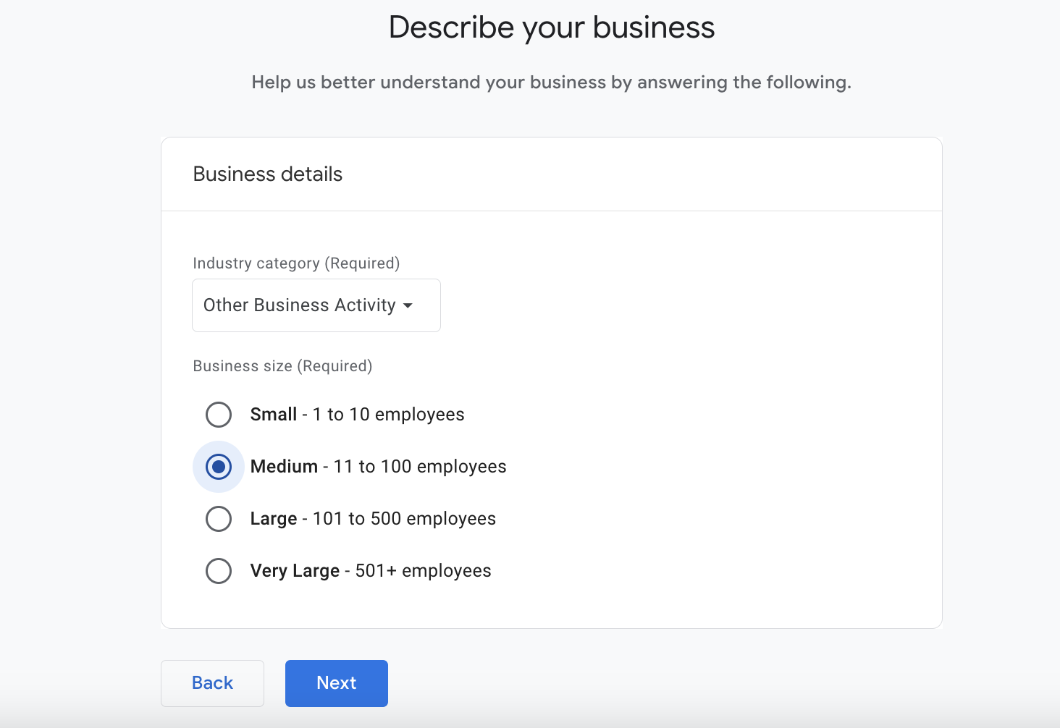Pick Very Large 501+ employees radio
Viewport: 1060px width, 728px height.
(x=219, y=571)
